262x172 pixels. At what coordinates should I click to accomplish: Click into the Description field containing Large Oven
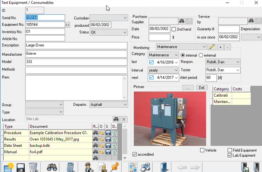pyautogui.click(x=76, y=46)
